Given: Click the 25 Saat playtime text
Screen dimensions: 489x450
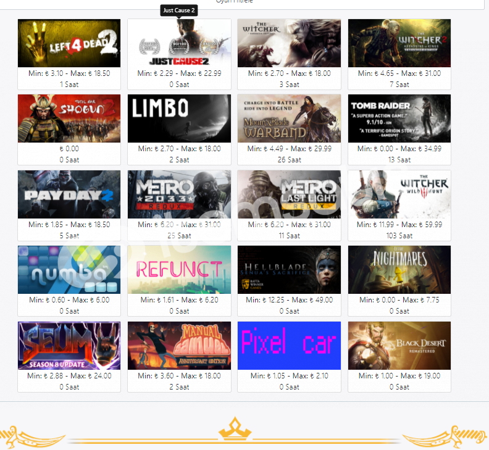Looking at the screenshot, I should [x=179, y=236].
